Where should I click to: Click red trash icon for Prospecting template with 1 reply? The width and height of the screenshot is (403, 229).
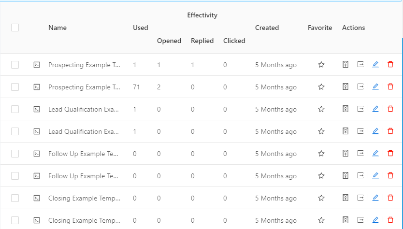pyautogui.click(x=390, y=65)
